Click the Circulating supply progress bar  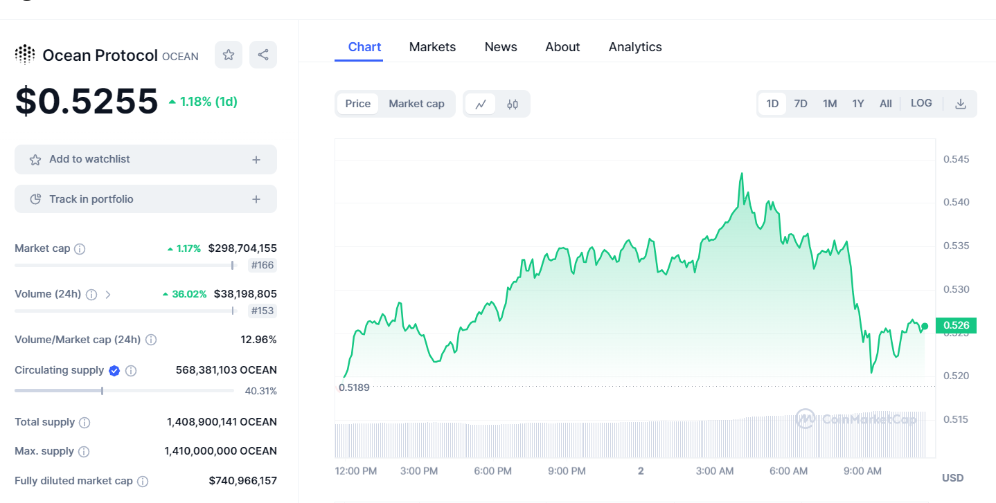(124, 391)
